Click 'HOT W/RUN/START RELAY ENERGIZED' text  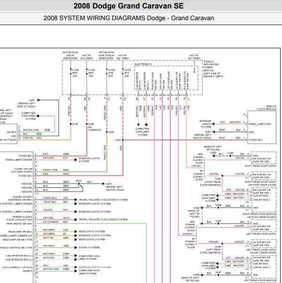(106, 55)
